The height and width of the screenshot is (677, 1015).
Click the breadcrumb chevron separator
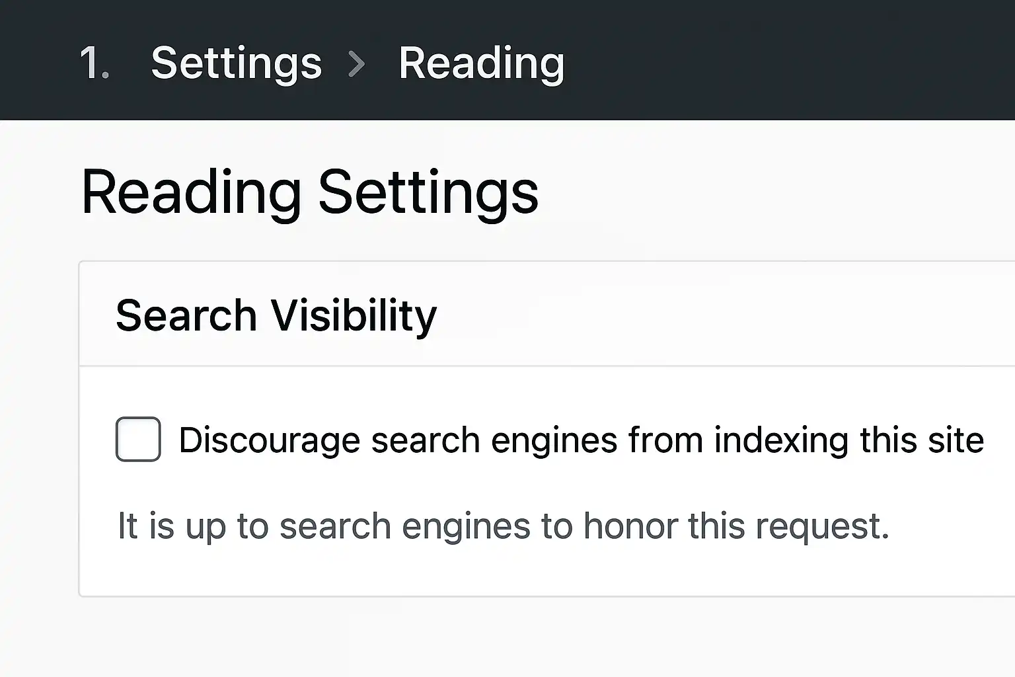(356, 63)
